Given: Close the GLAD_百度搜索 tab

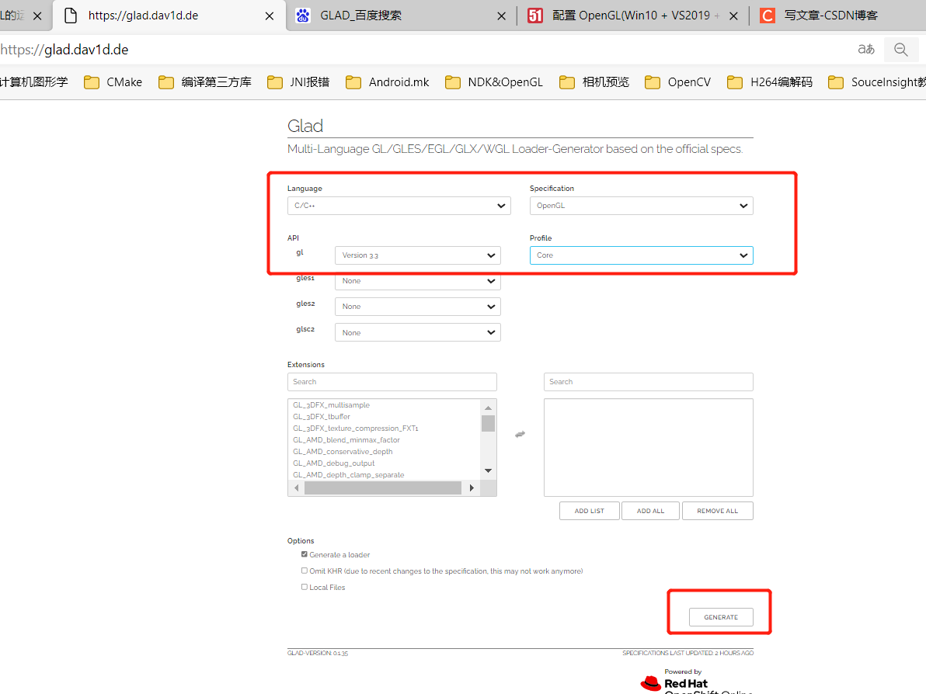Looking at the screenshot, I should (x=501, y=16).
